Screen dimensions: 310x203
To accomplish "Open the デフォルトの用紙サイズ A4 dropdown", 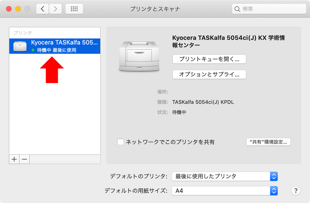I will pos(225,191).
